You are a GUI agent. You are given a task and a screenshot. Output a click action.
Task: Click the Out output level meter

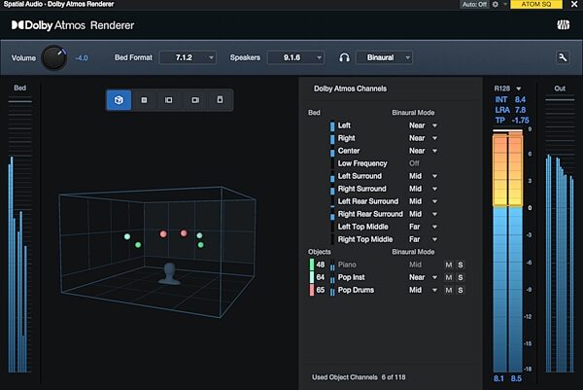click(x=560, y=234)
